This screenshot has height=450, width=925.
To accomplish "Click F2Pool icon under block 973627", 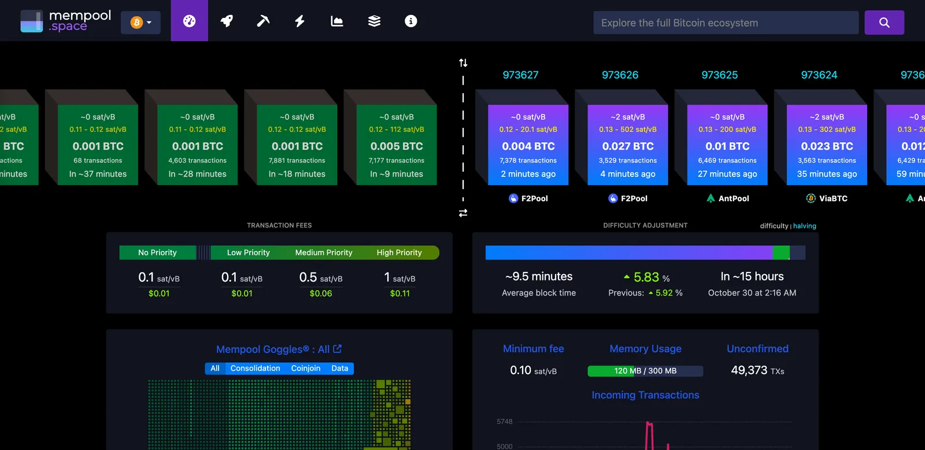I will [513, 198].
